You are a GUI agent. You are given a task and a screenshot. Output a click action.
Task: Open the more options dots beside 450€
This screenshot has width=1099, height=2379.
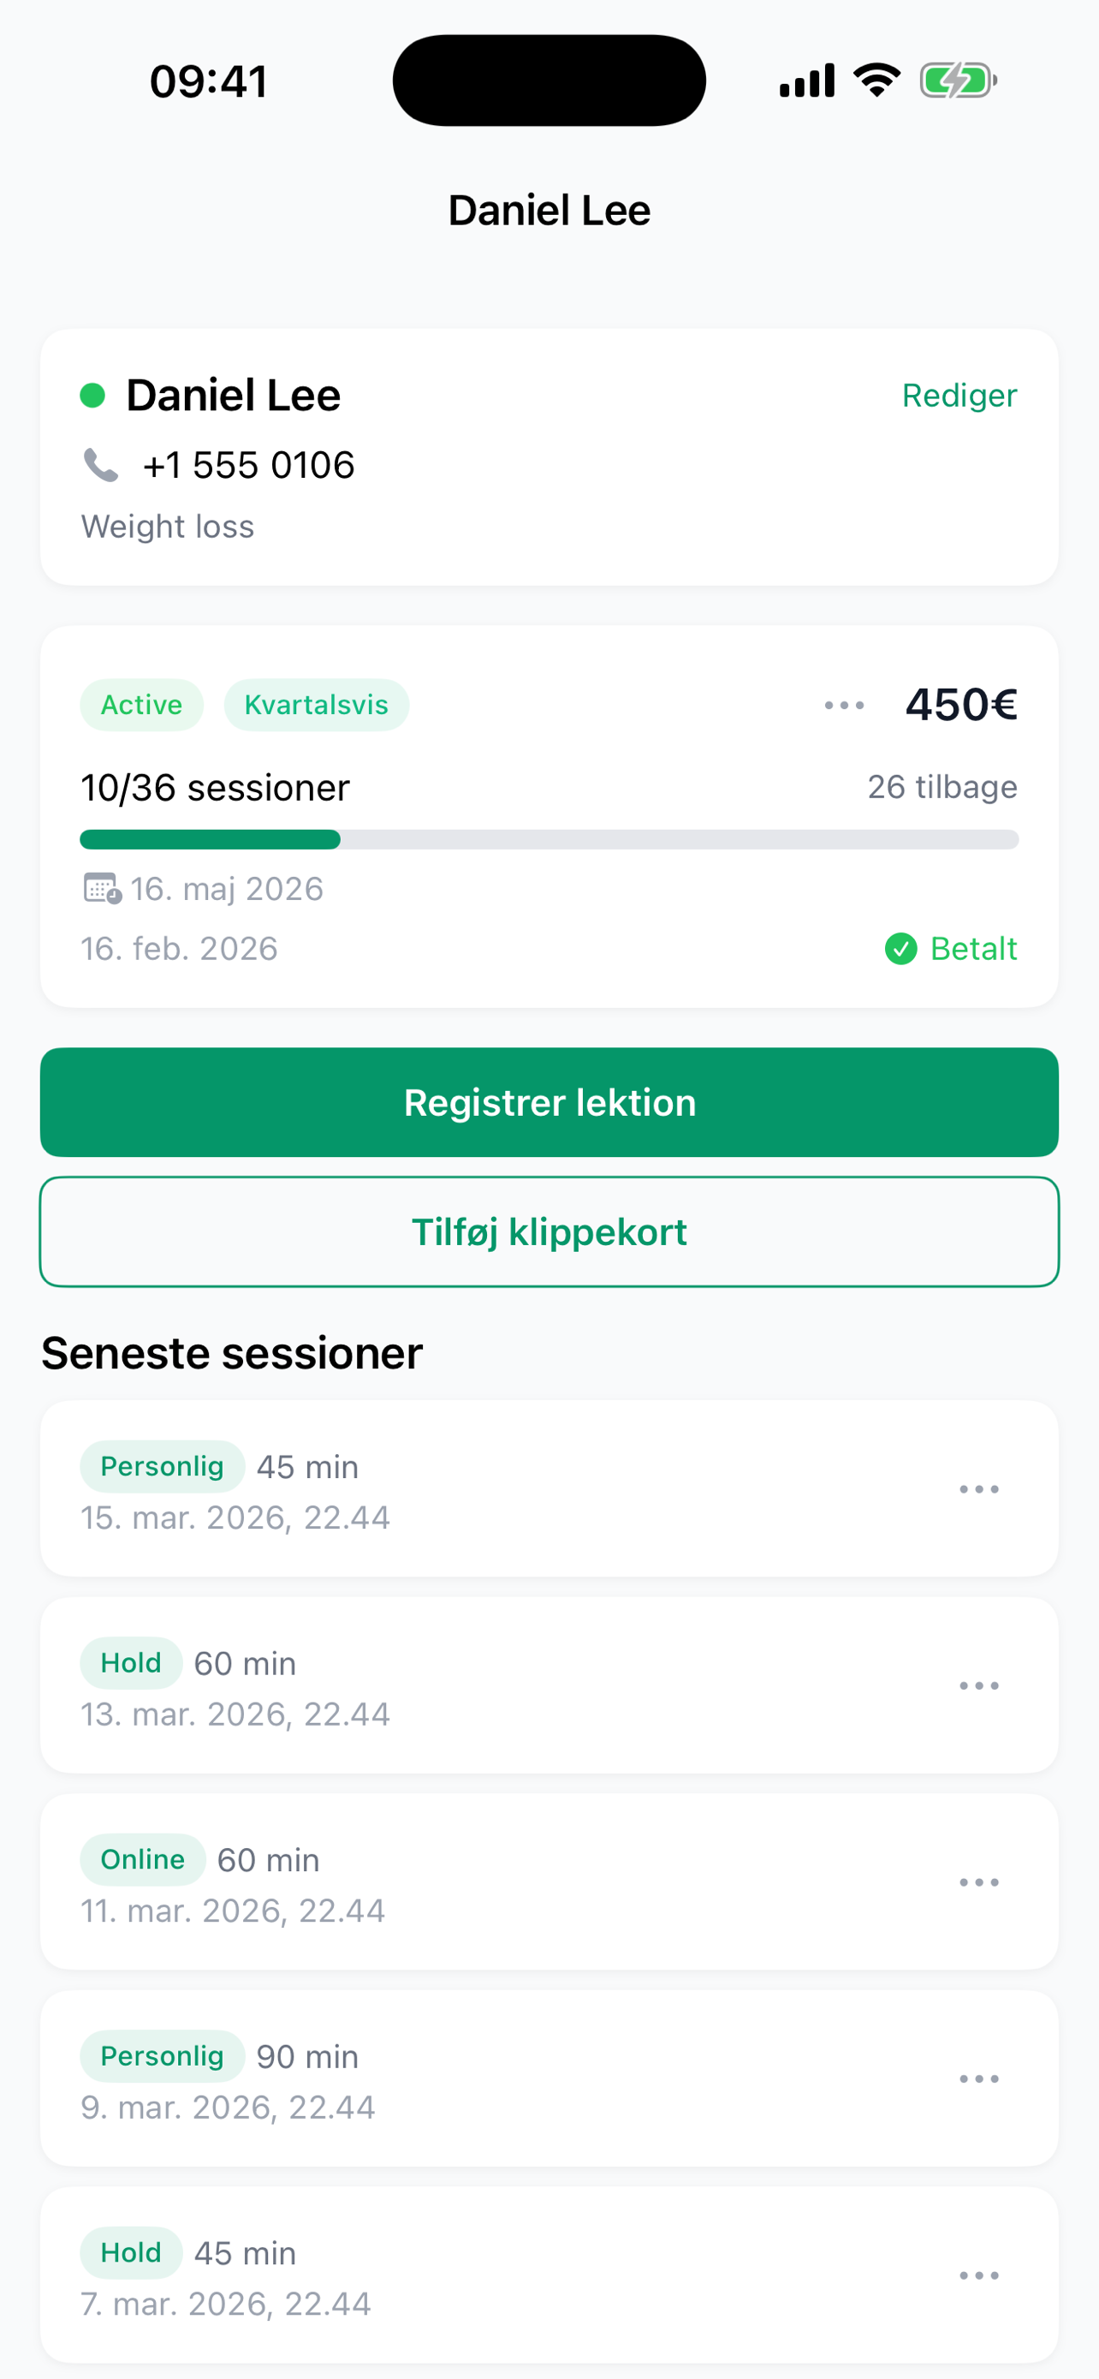(843, 706)
